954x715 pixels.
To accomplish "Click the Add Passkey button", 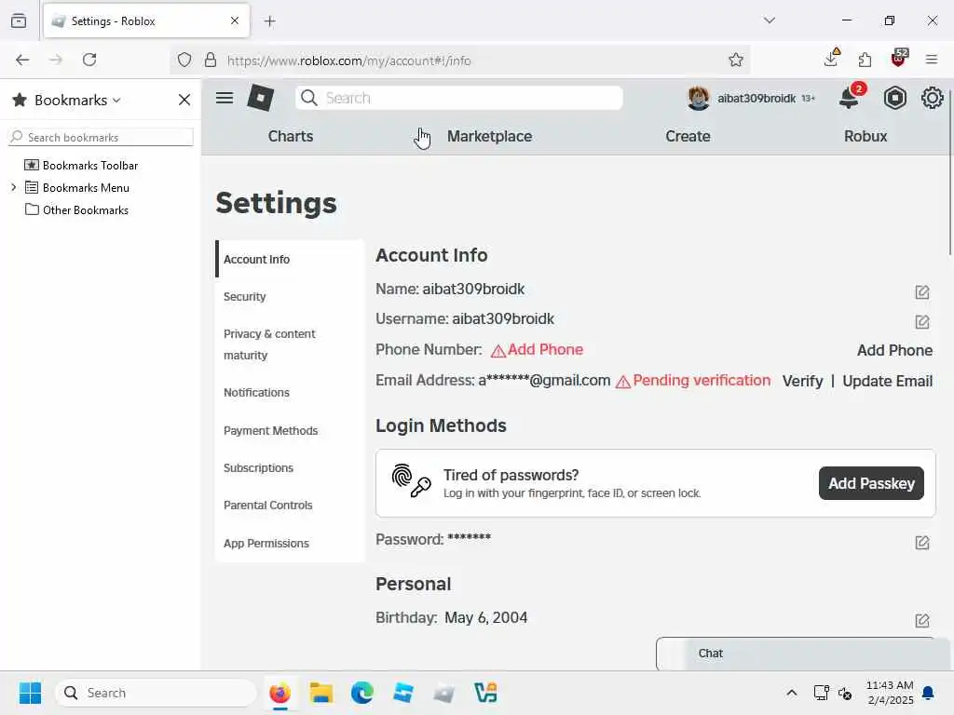I will (x=871, y=483).
